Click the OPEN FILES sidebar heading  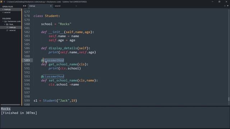[x=8, y=6]
